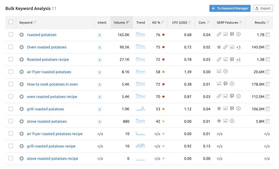Add Oven roasted potatoes via plus icon

click(22, 47)
